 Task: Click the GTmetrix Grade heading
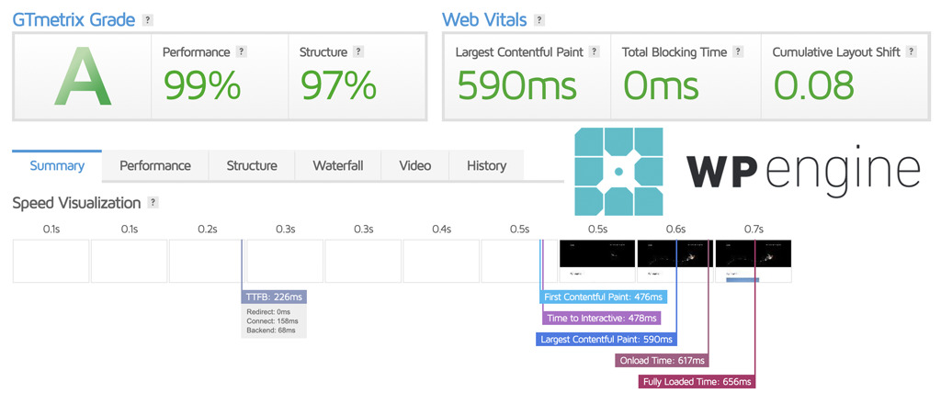coord(74,20)
